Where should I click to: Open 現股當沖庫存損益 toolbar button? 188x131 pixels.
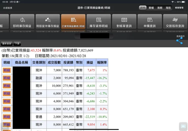pos(48,22)
